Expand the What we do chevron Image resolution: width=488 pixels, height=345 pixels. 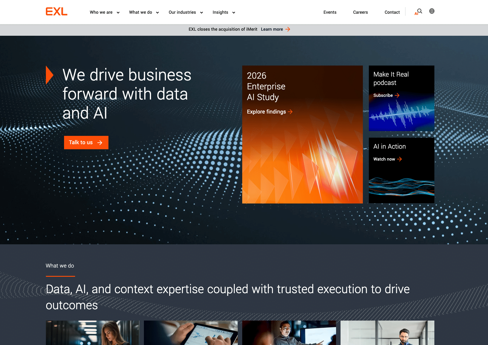click(x=157, y=13)
